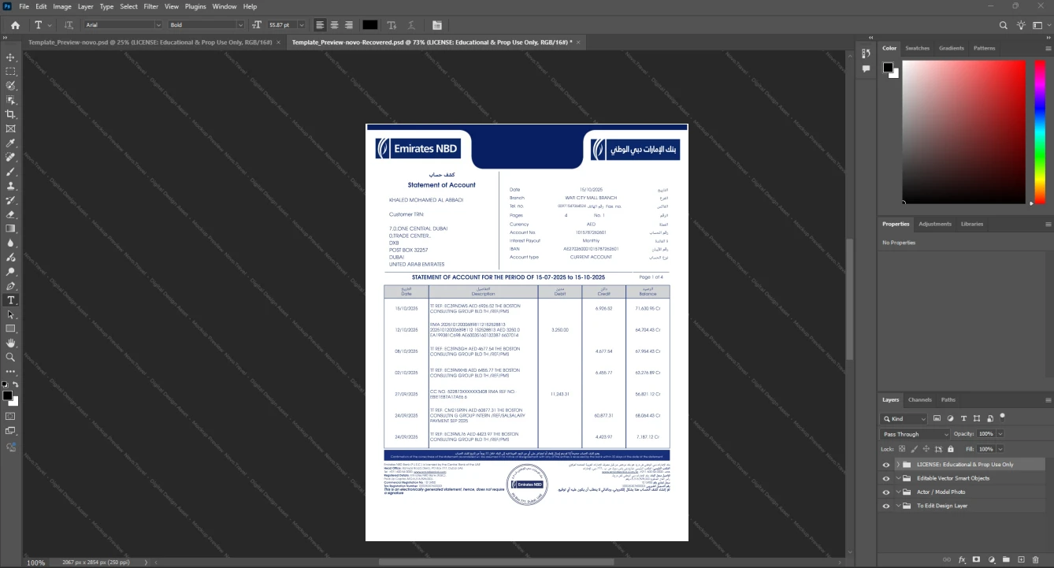Click the text color swatch in options bar
This screenshot has width=1054, height=568.
369,25
